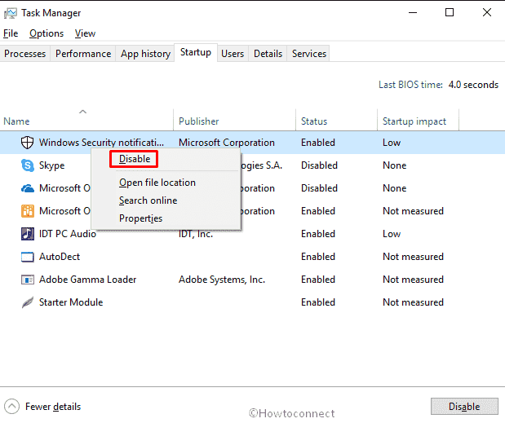Collapse view with Fewer details arrow
The image size is (505, 423).
point(12,406)
